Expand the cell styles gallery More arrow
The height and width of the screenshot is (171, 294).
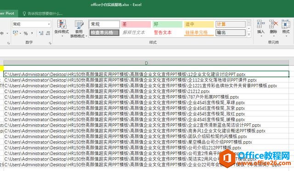[249, 34]
